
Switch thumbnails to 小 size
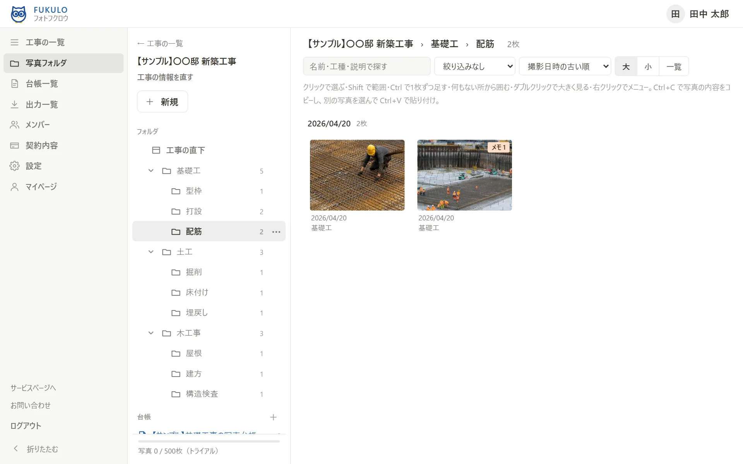[648, 67]
